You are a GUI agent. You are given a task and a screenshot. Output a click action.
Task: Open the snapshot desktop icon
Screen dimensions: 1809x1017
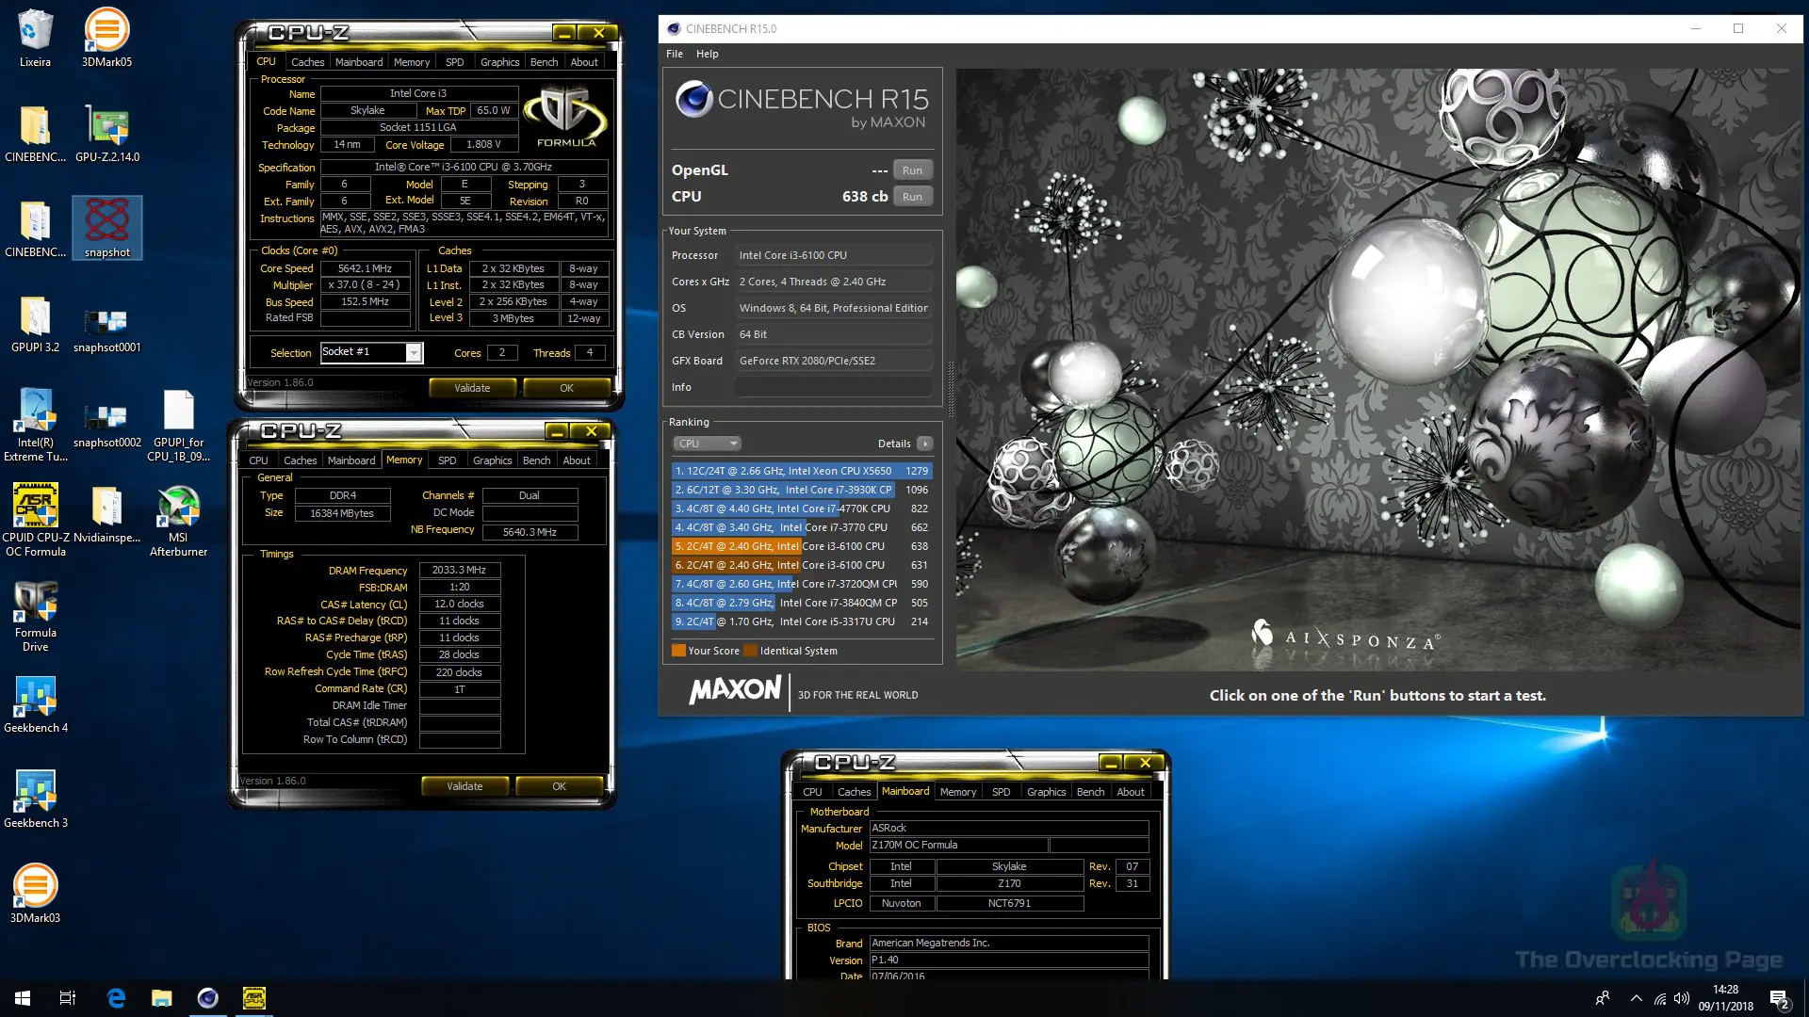tap(106, 228)
